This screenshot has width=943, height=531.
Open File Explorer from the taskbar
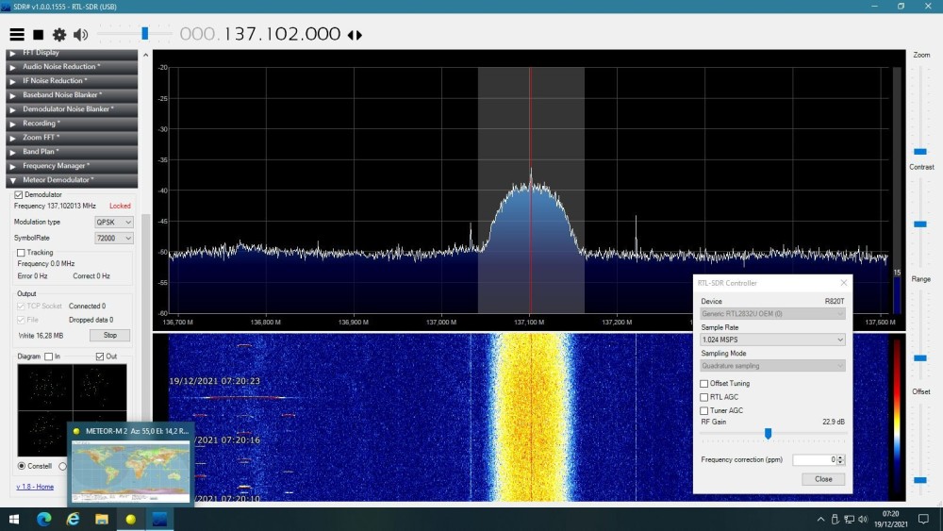[x=102, y=519]
